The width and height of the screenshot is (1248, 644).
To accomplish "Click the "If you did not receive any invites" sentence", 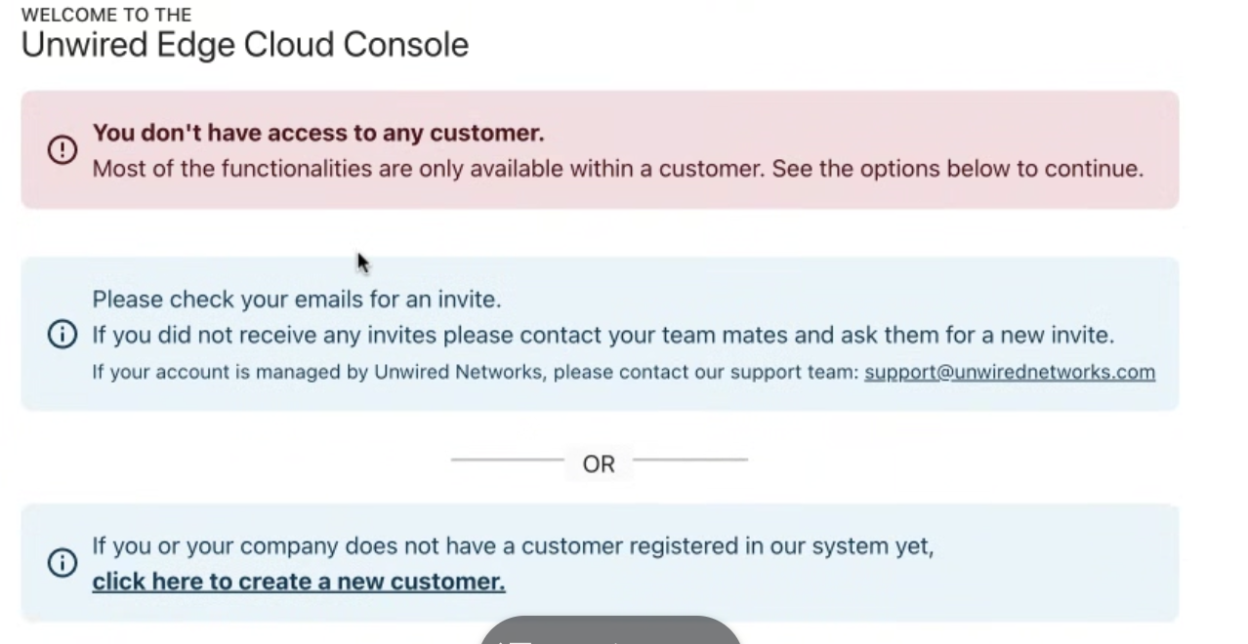I will (x=603, y=336).
